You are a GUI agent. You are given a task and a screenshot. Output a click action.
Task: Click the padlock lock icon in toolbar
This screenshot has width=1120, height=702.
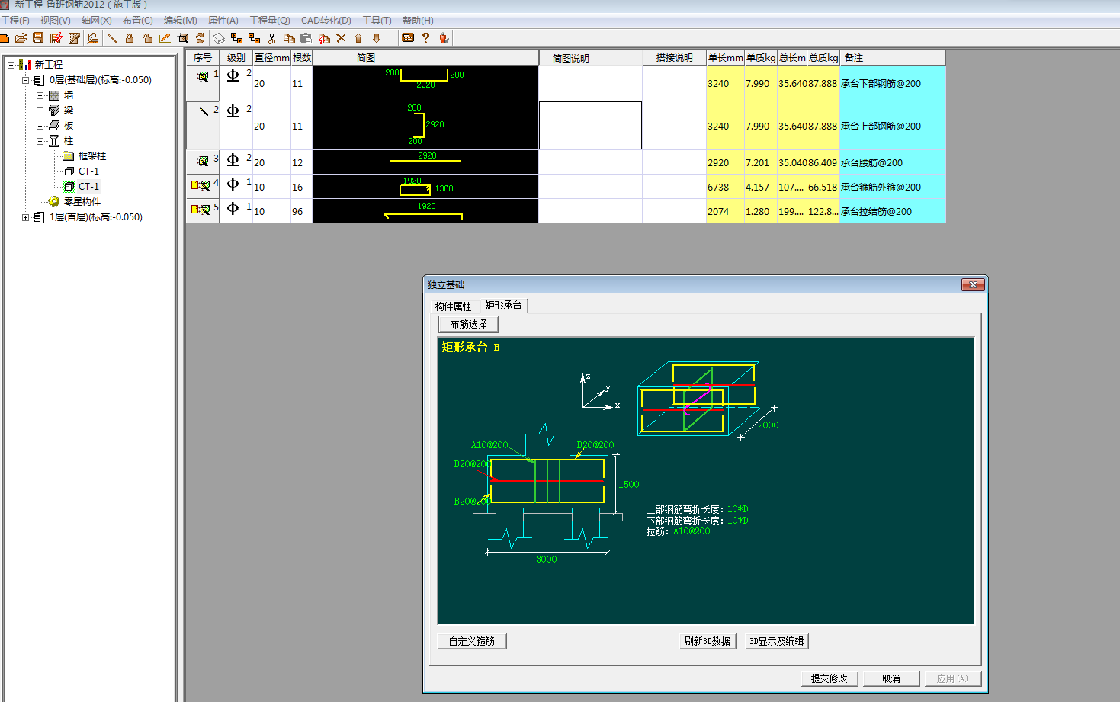click(x=130, y=38)
